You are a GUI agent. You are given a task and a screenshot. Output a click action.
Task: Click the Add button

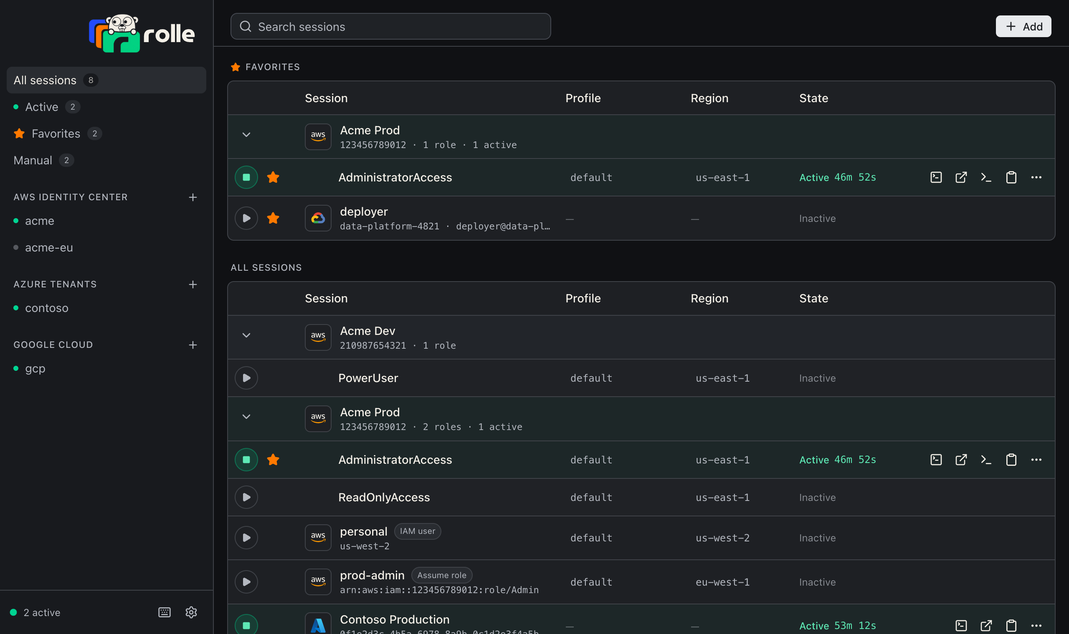1023,27
